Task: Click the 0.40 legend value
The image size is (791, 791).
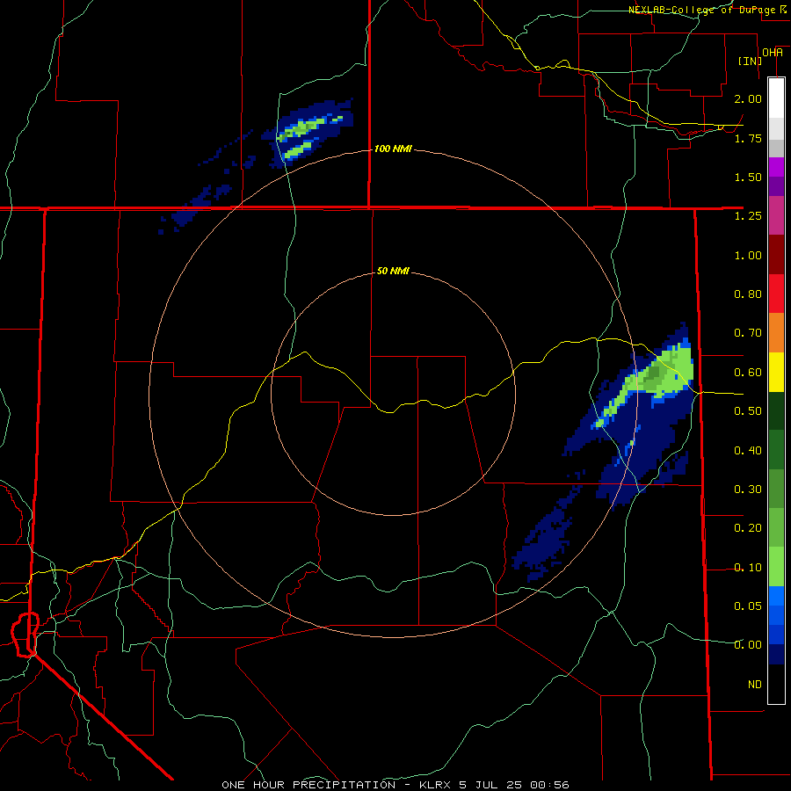Action: coord(748,450)
